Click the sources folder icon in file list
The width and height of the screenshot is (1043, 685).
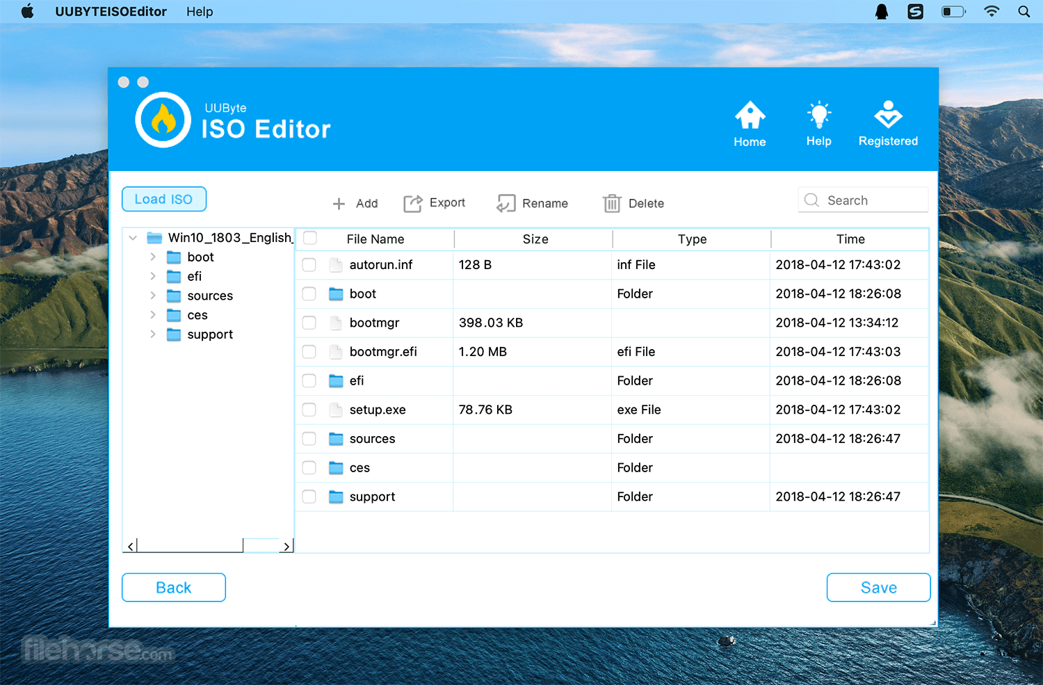(336, 439)
